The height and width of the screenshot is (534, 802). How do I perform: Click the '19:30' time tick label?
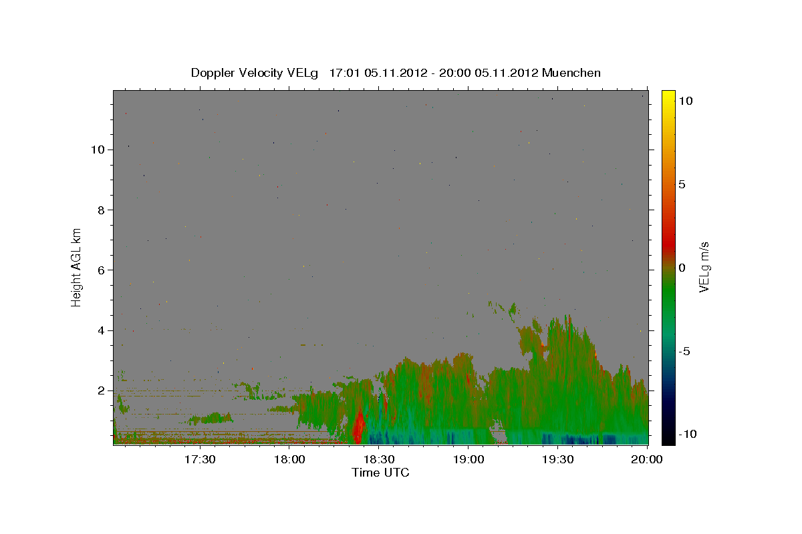[x=558, y=459]
